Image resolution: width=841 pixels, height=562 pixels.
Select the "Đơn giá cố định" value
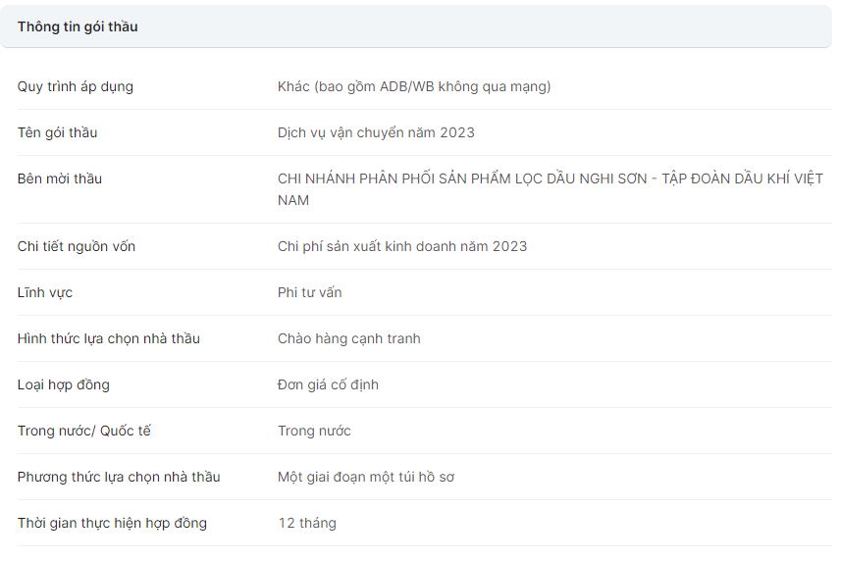click(x=328, y=384)
